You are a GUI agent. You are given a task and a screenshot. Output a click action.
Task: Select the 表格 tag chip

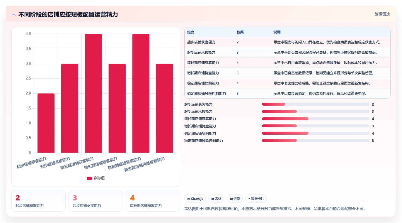tap(216, 199)
